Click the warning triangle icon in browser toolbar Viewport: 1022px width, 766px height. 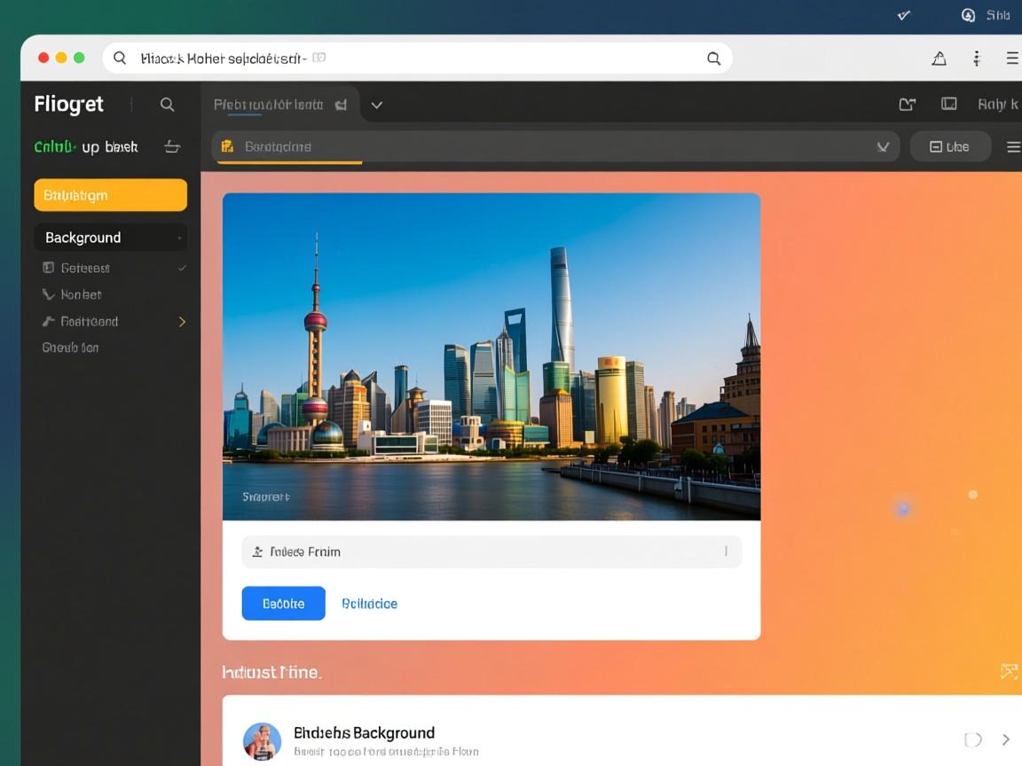tap(939, 59)
